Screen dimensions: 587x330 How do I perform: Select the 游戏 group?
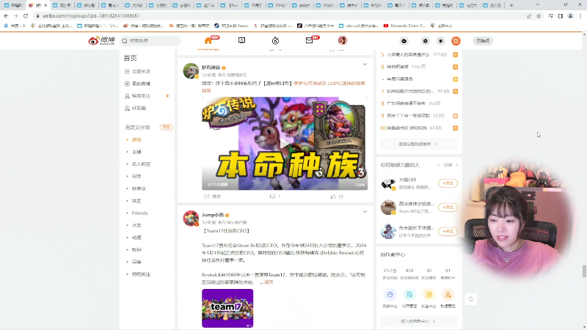click(136, 139)
